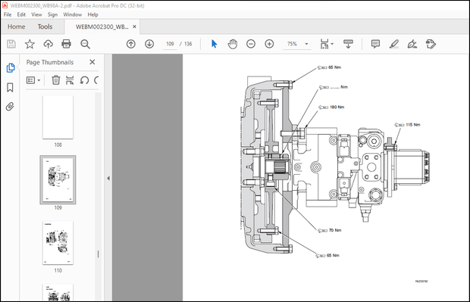Open the Find text magnifier tool
470x302 pixels.
tap(85, 44)
